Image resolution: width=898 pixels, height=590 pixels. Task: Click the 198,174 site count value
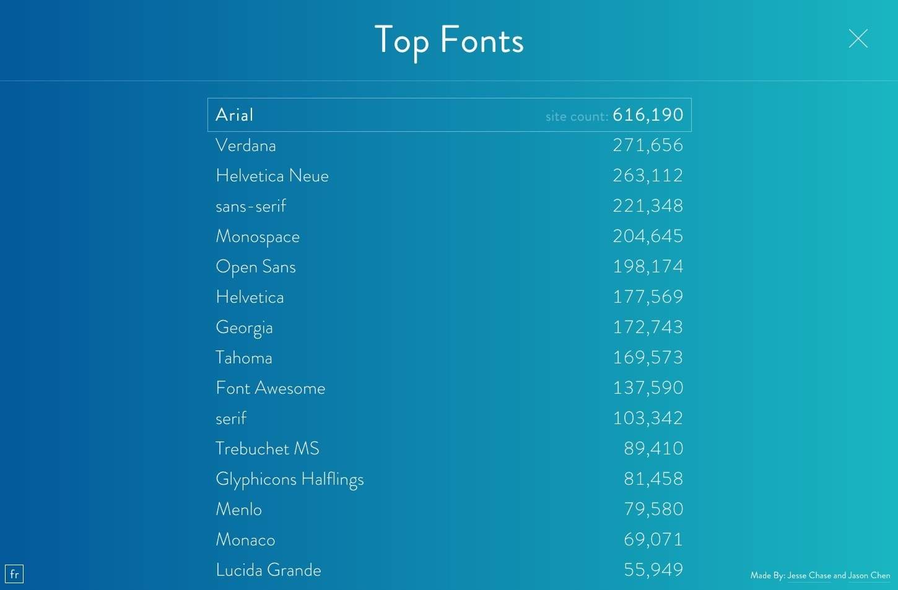pos(648,266)
